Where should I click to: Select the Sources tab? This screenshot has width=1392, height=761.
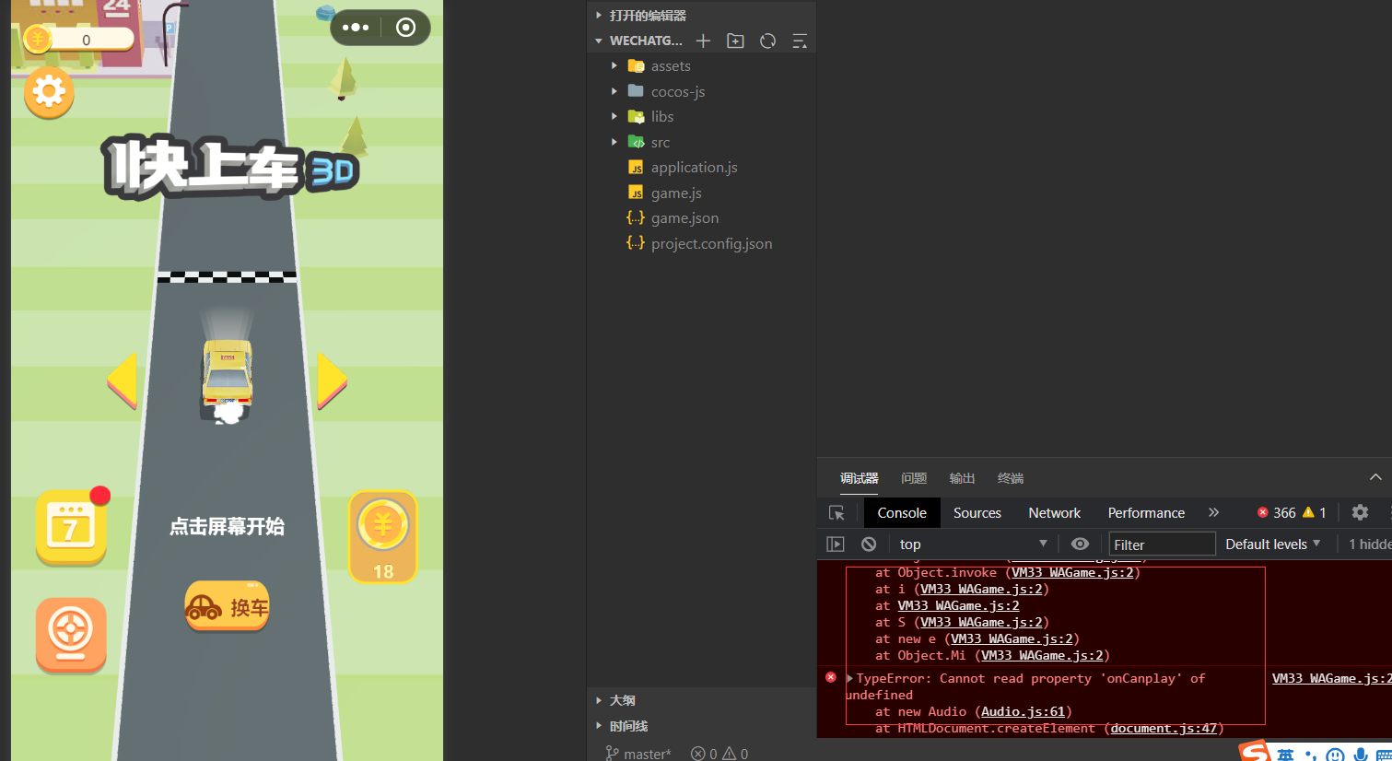pyautogui.click(x=977, y=513)
